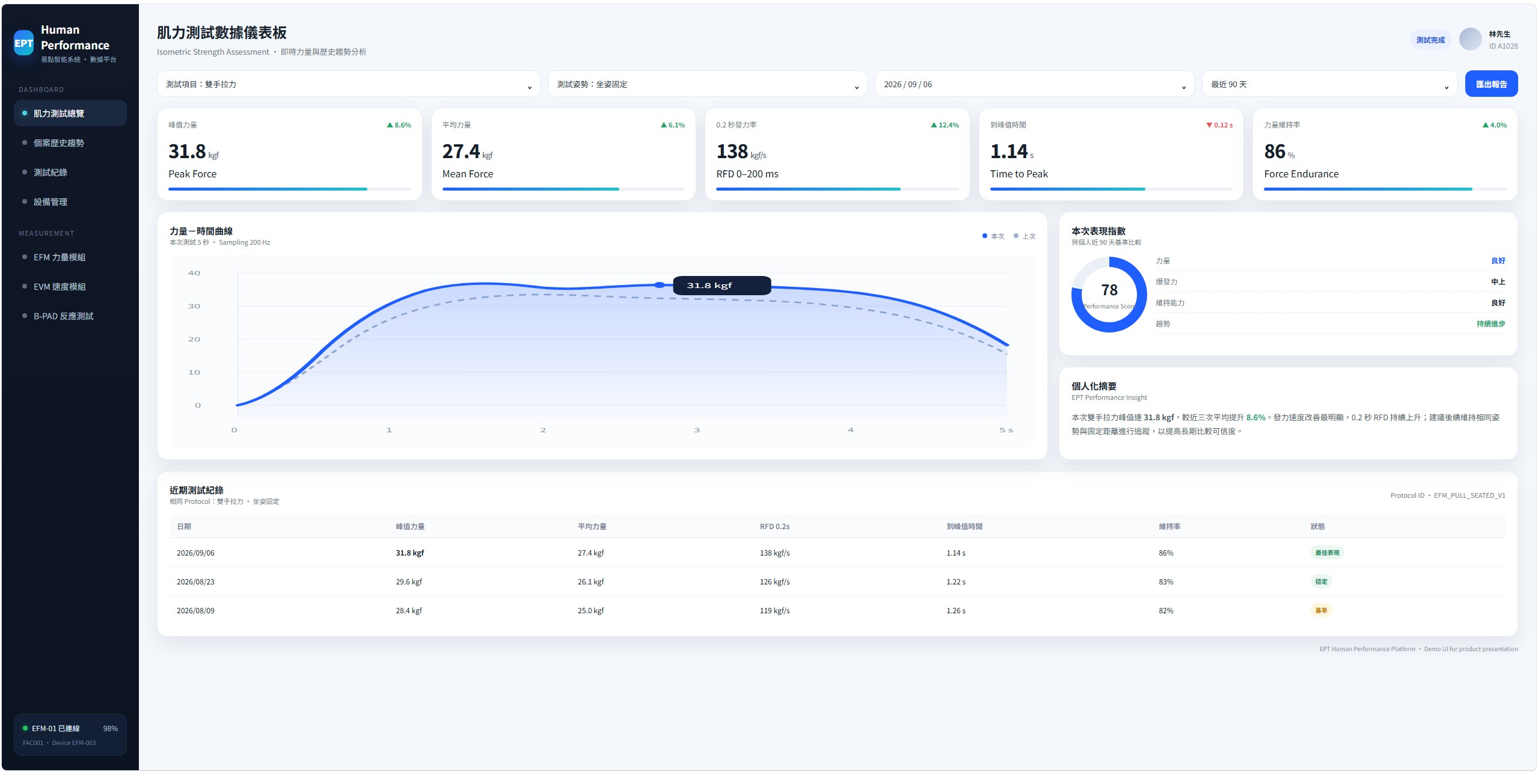Select the 2026/08/23 table row date
This screenshot has height=772, width=1538.
pos(195,581)
